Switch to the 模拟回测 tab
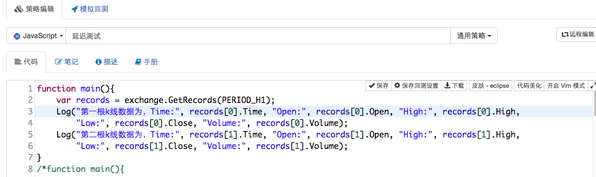The width and height of the screenshot is (596, 177). point(89,9)
